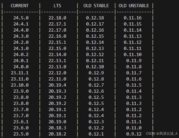Click version 24.0.0

pyautogui.click(x=21, y=67)
